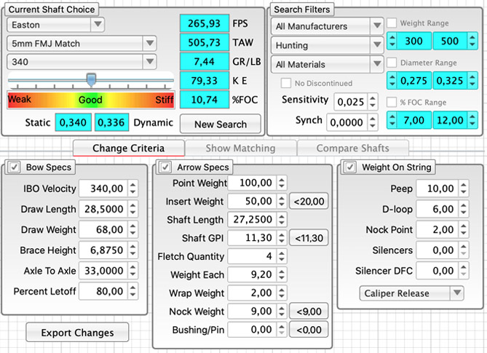Open the Hunting filter dropdown
Viewport: 487px width, 353px height.
327,45
